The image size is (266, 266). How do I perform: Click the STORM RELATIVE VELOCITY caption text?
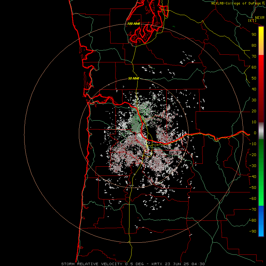93,264
